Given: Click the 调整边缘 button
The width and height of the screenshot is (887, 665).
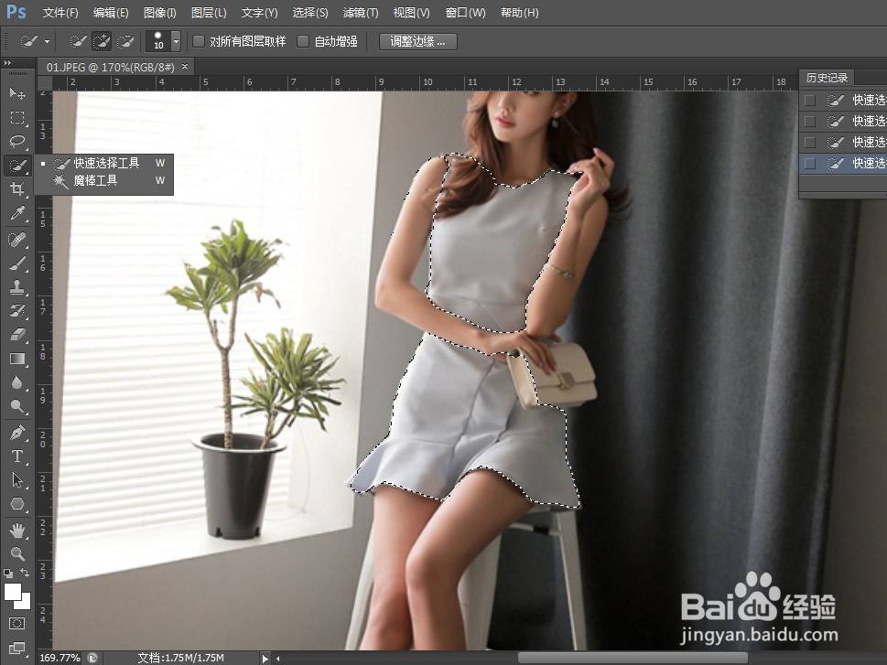Looking at the screenshot, I should (x=417, y=41).
